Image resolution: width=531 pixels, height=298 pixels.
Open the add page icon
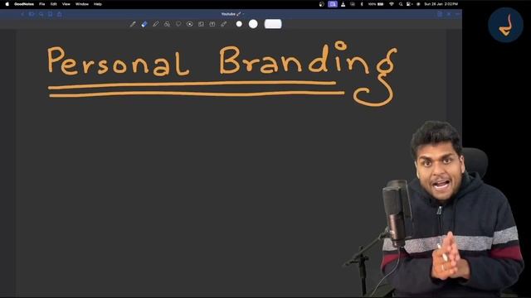click(440, 14)
